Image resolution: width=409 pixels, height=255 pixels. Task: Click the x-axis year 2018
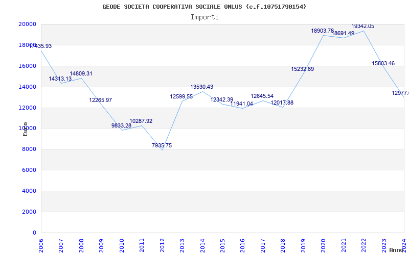283,245
